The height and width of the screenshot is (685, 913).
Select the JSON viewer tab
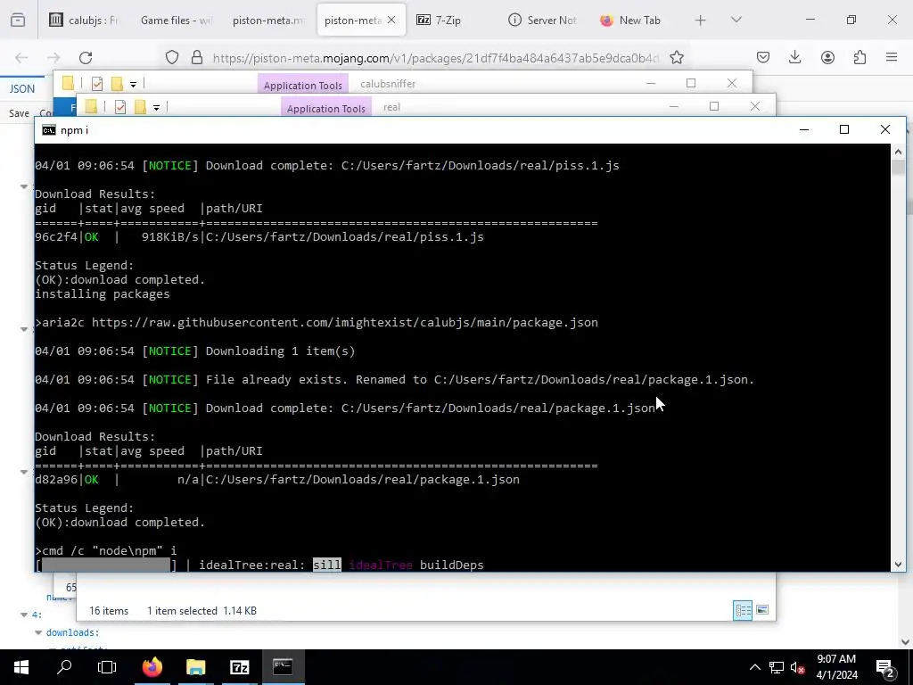coord(22,88)
